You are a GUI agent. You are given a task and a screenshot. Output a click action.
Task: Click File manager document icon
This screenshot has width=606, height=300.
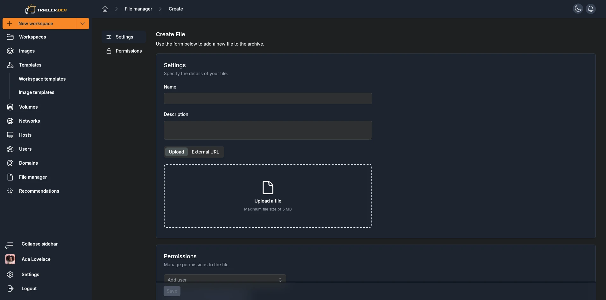pyautogui.click(x=10, y=177)
